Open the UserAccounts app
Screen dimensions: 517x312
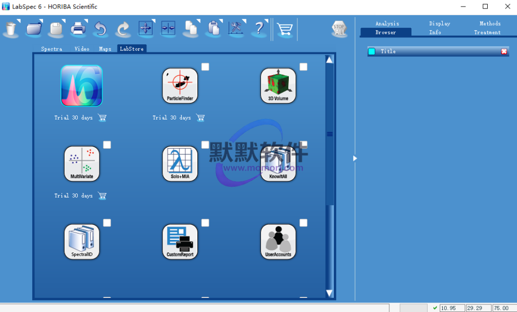tap(278, 242)
